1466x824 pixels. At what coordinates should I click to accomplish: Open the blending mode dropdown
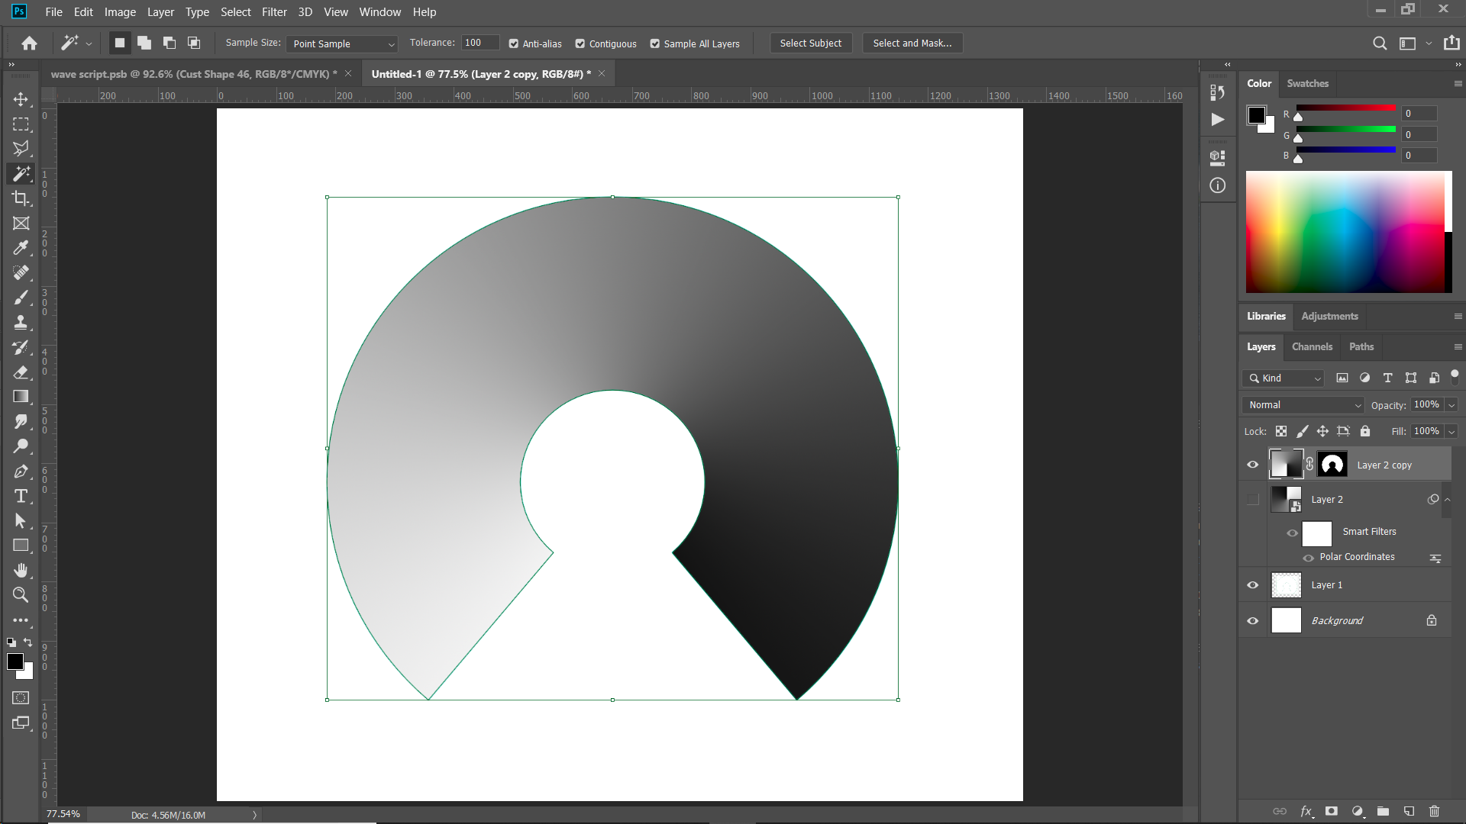pos(1303,404)
